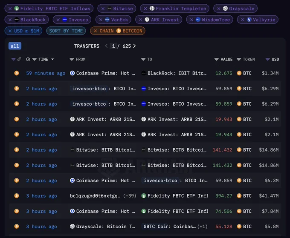Expand the TIME sort dropdown arrow
Screen dimensions: 290x238
(x=52, y=59)
